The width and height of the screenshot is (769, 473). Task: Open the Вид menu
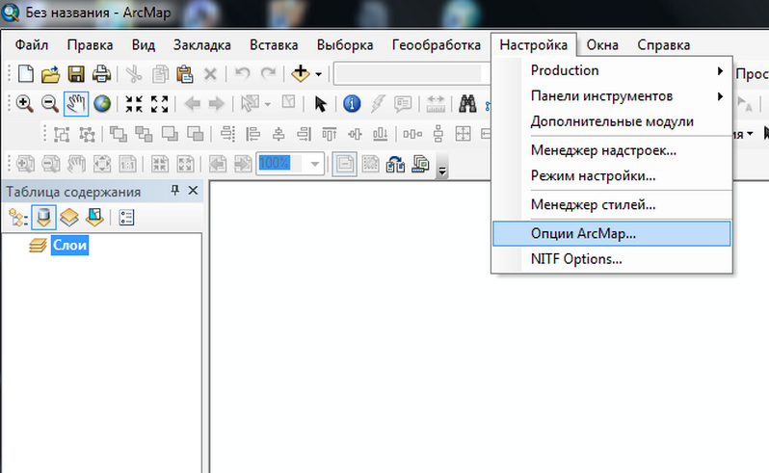coord(144,44)
